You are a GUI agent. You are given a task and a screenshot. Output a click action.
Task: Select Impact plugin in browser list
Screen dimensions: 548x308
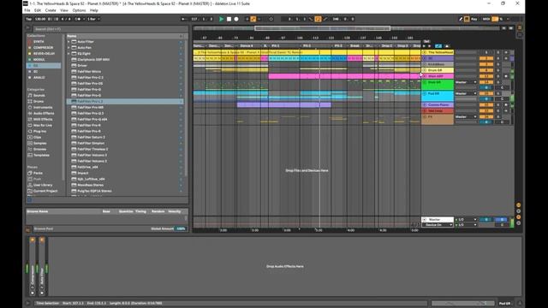125,173
